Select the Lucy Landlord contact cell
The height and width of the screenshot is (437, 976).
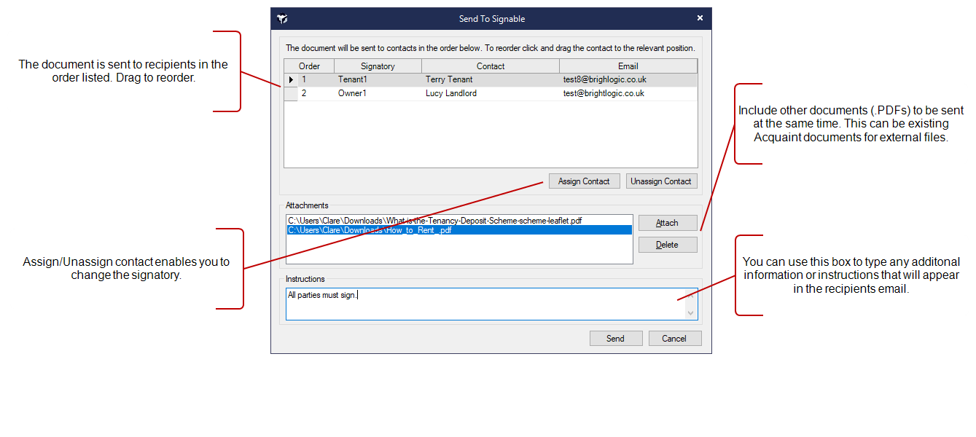[451, 94]
